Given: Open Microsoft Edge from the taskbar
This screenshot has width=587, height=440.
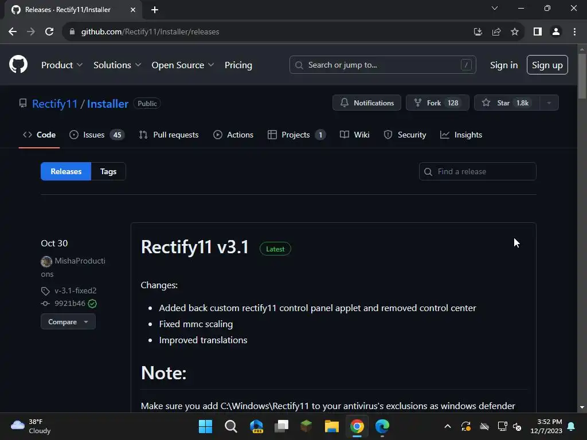Looking at the screenshot, I should pyautogui.click(x=382, y=426).
